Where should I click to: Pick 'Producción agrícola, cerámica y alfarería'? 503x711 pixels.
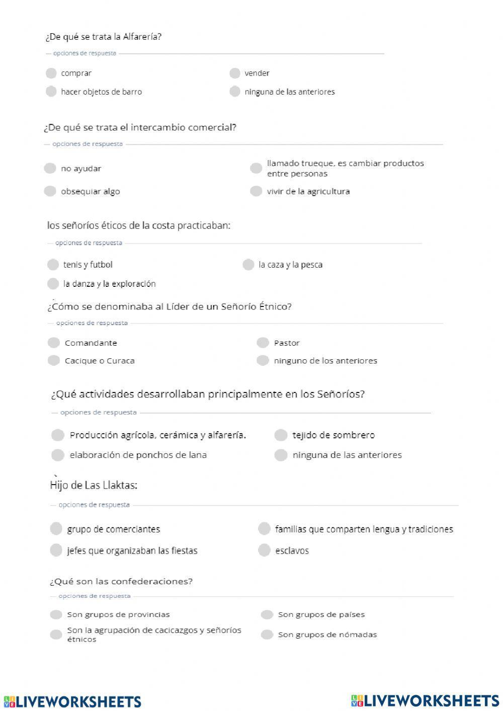coord(58,435)
